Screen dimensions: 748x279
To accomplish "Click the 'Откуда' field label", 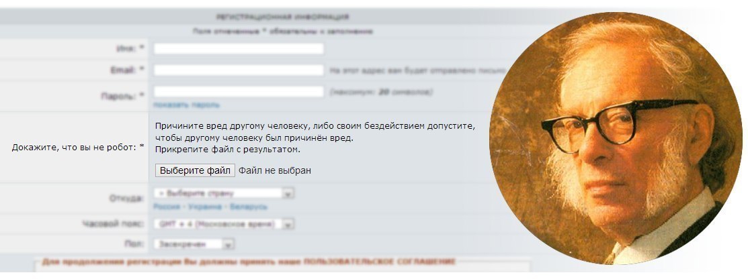I will tap(126, 198).
